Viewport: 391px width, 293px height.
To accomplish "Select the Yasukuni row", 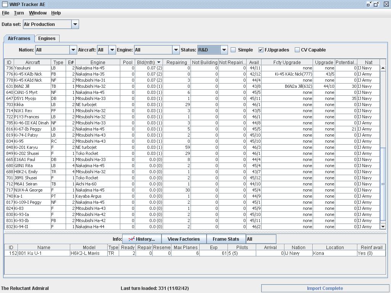I will (x=192, y=68).
